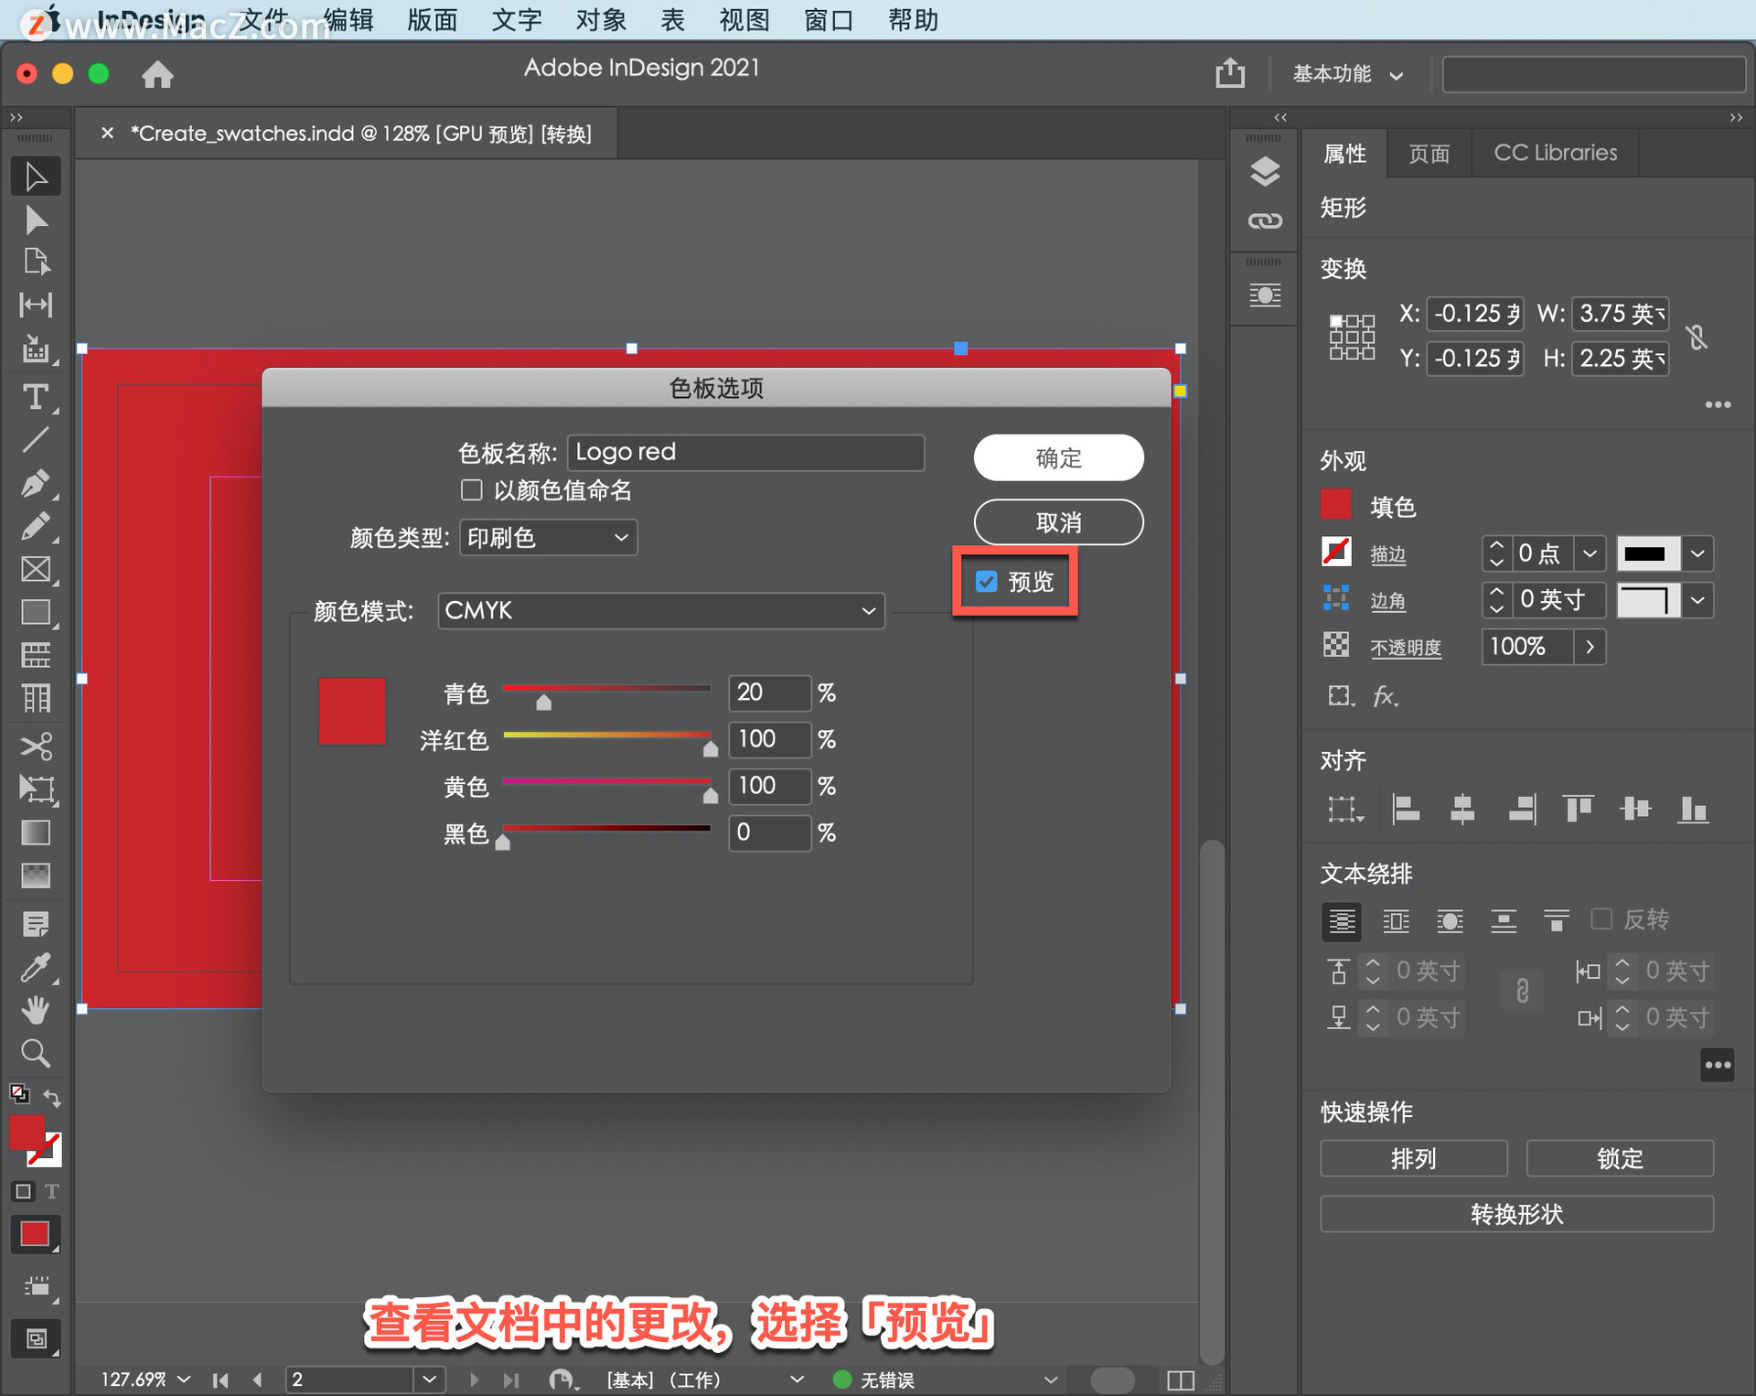Switch to the CC Libraries tab
The width and height of the screenshot is (1756, 1396).
[1555, 153]
